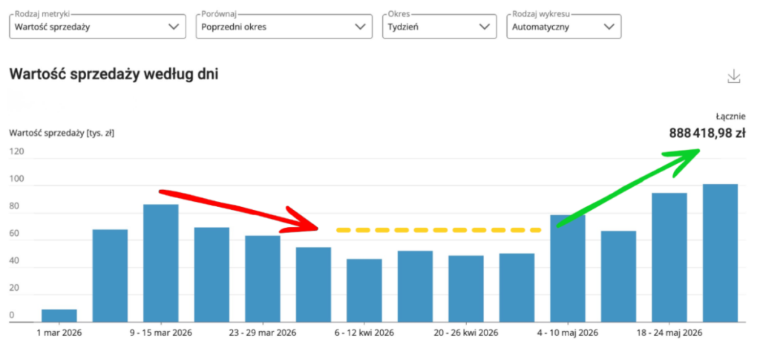Open the Rodzaj metryki dropdown
This screenshot has width=760, height=348.
click(x=97, y=27)
